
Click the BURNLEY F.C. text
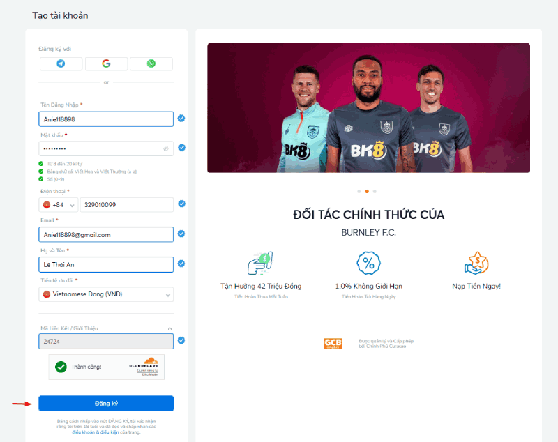(x=369, y=233)
